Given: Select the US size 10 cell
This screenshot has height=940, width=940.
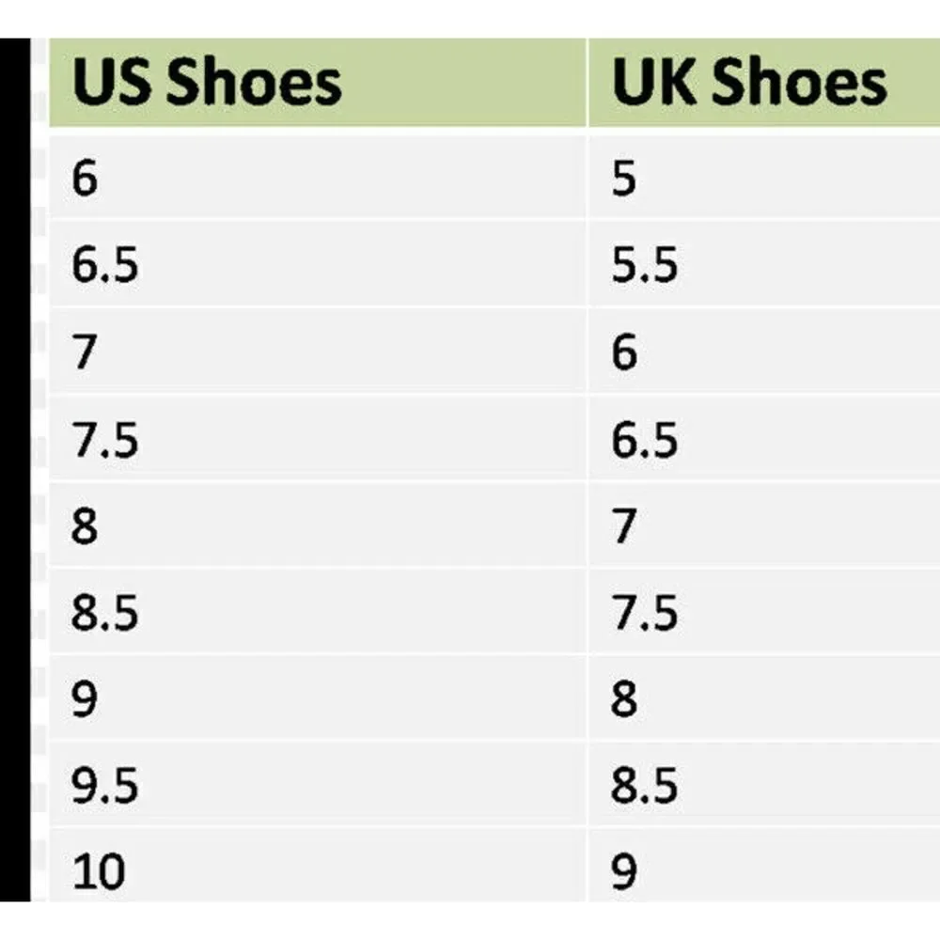Looking at the screenshot, I should [x=317, y=866].
